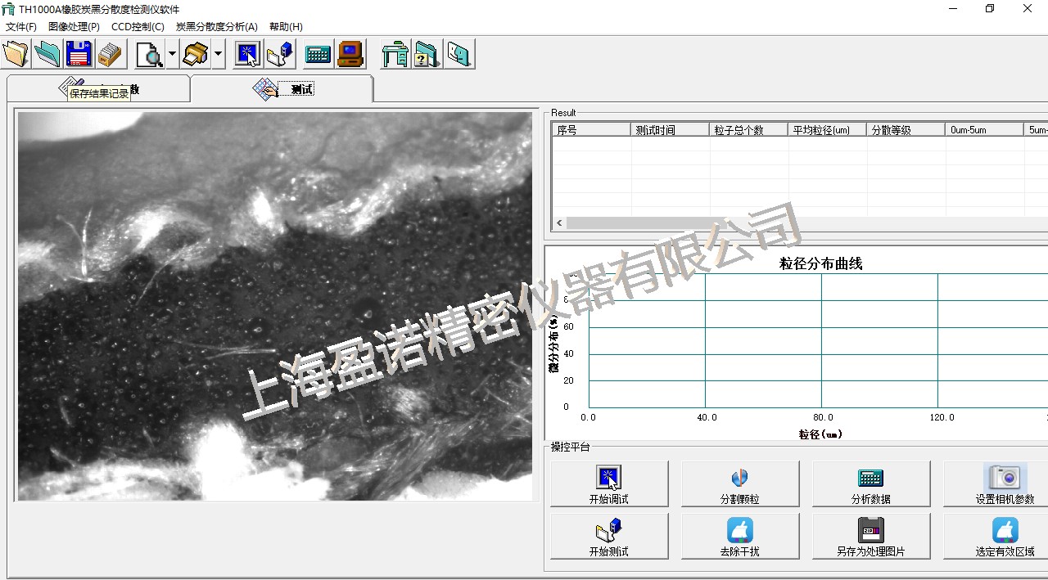Click the file card box toolbar icon
This screenshot has width=1048, height=580.
(x=110, y=54)
